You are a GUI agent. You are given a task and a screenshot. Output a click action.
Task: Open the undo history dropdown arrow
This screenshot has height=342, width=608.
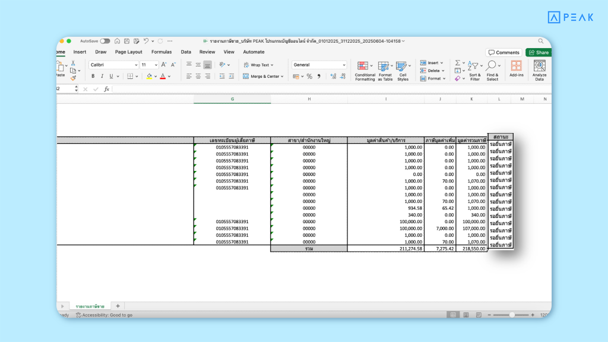[x=153, y=41]
